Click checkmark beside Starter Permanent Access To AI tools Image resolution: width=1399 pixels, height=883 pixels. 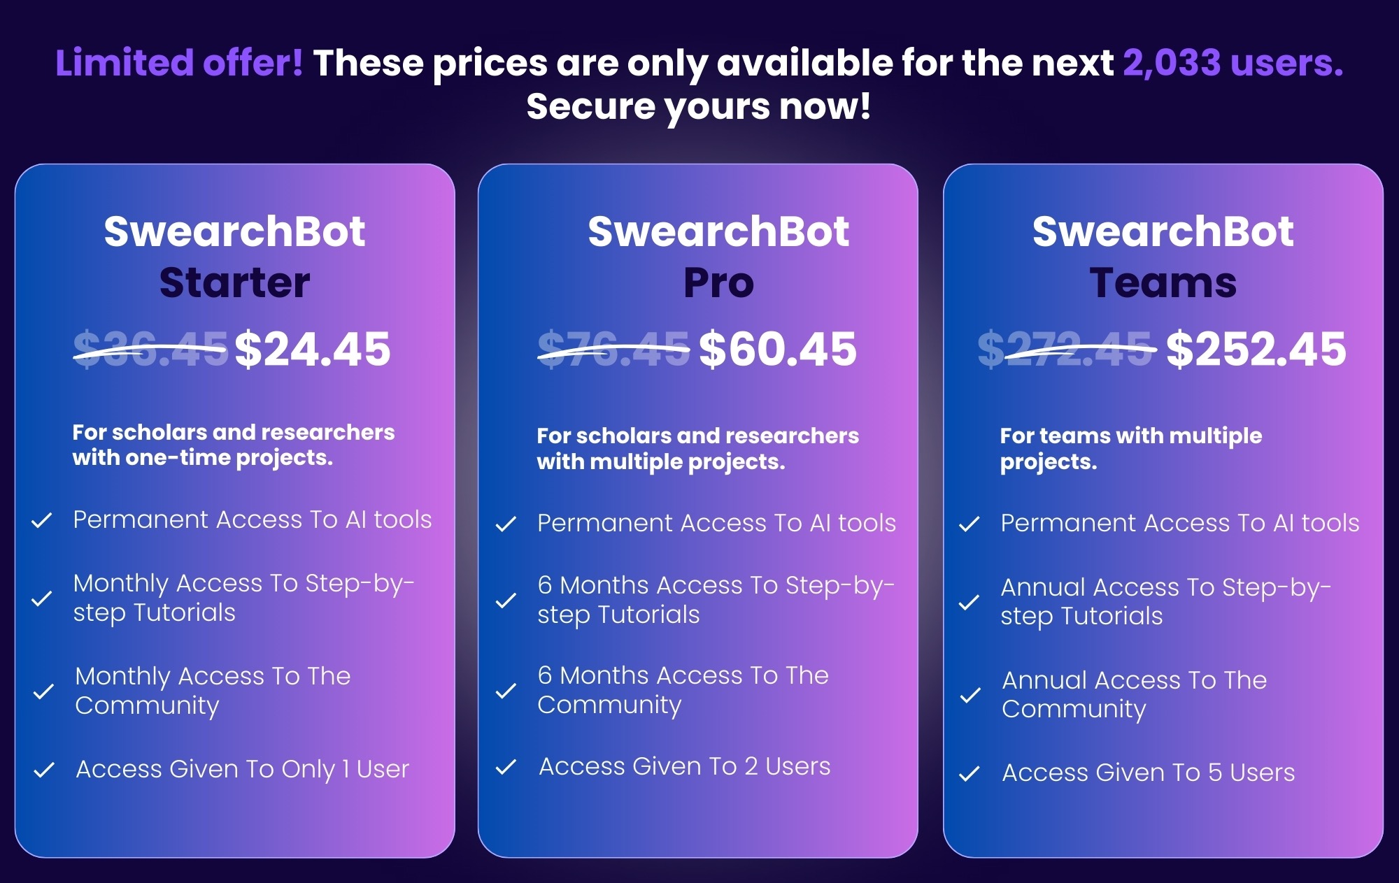tap(42, 521)
